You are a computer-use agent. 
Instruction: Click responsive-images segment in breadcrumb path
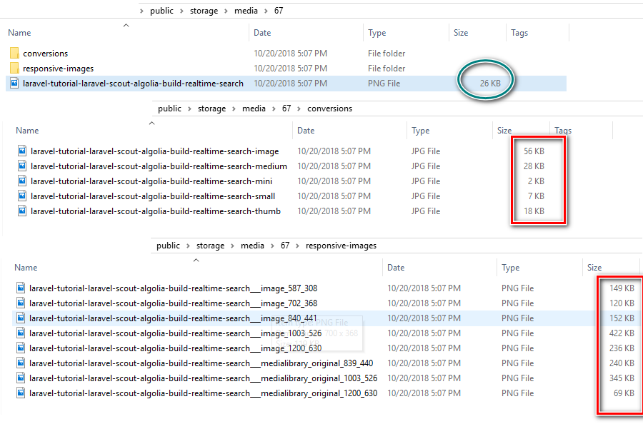pyautogui.click(x=341, y=246)
